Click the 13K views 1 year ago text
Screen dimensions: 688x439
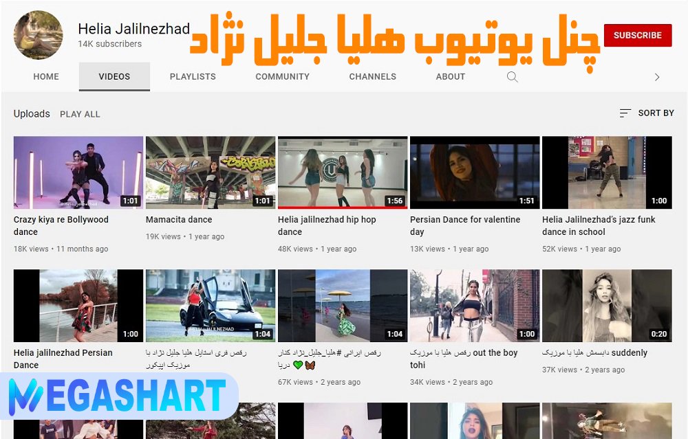pyautogui.click(x=449, y=249)
